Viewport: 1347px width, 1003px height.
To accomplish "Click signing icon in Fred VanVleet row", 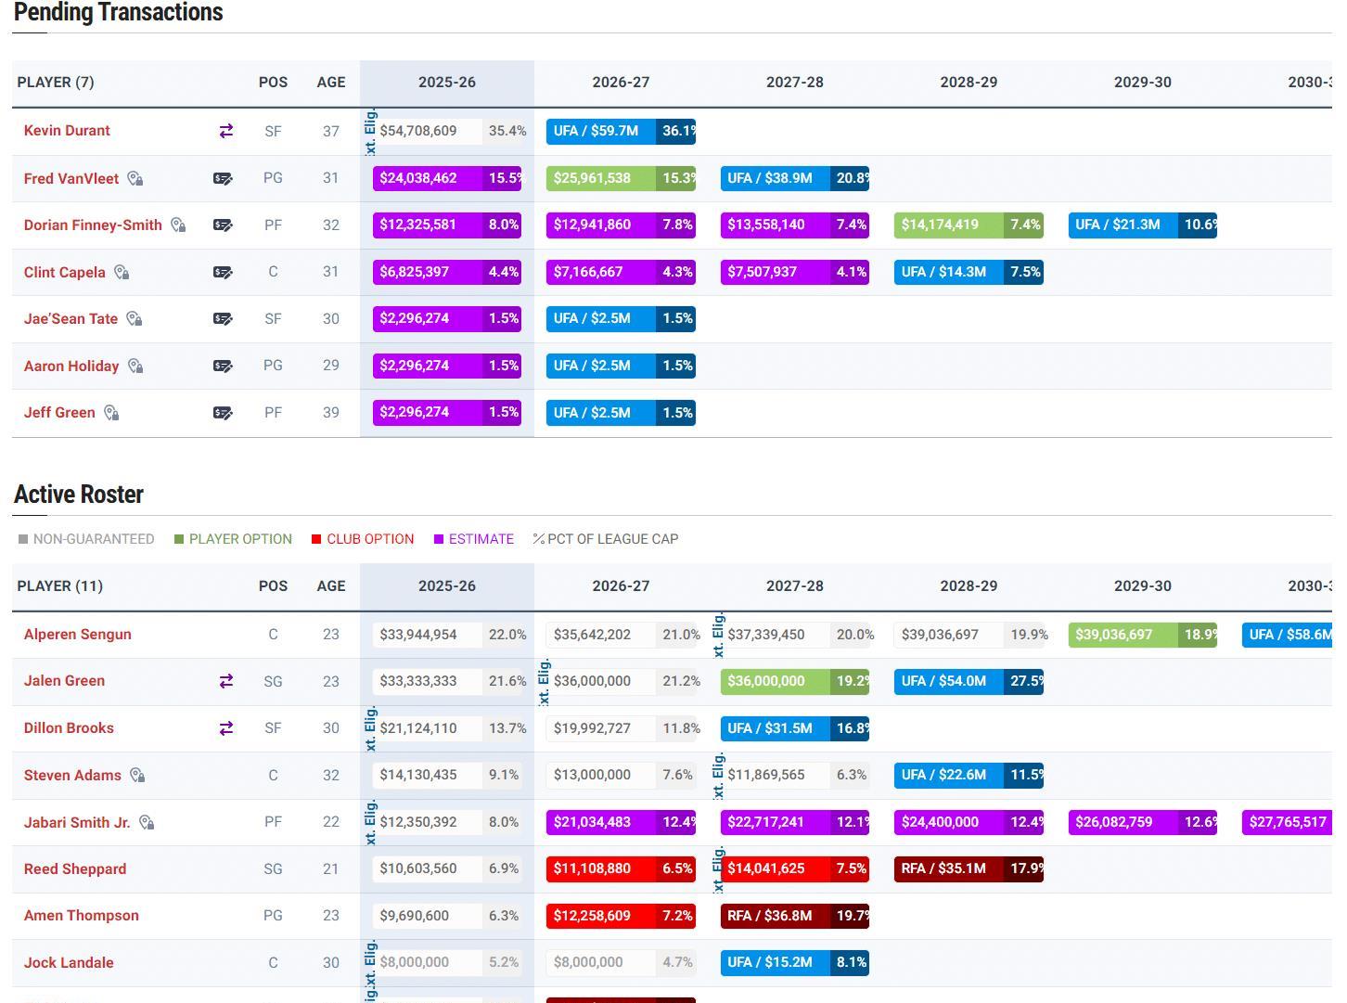I will 223,178.
